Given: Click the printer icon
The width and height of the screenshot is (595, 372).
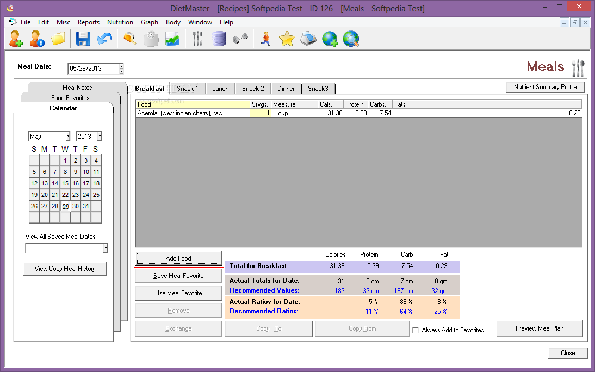Looking at the screenshot, I should coord(308,39).
